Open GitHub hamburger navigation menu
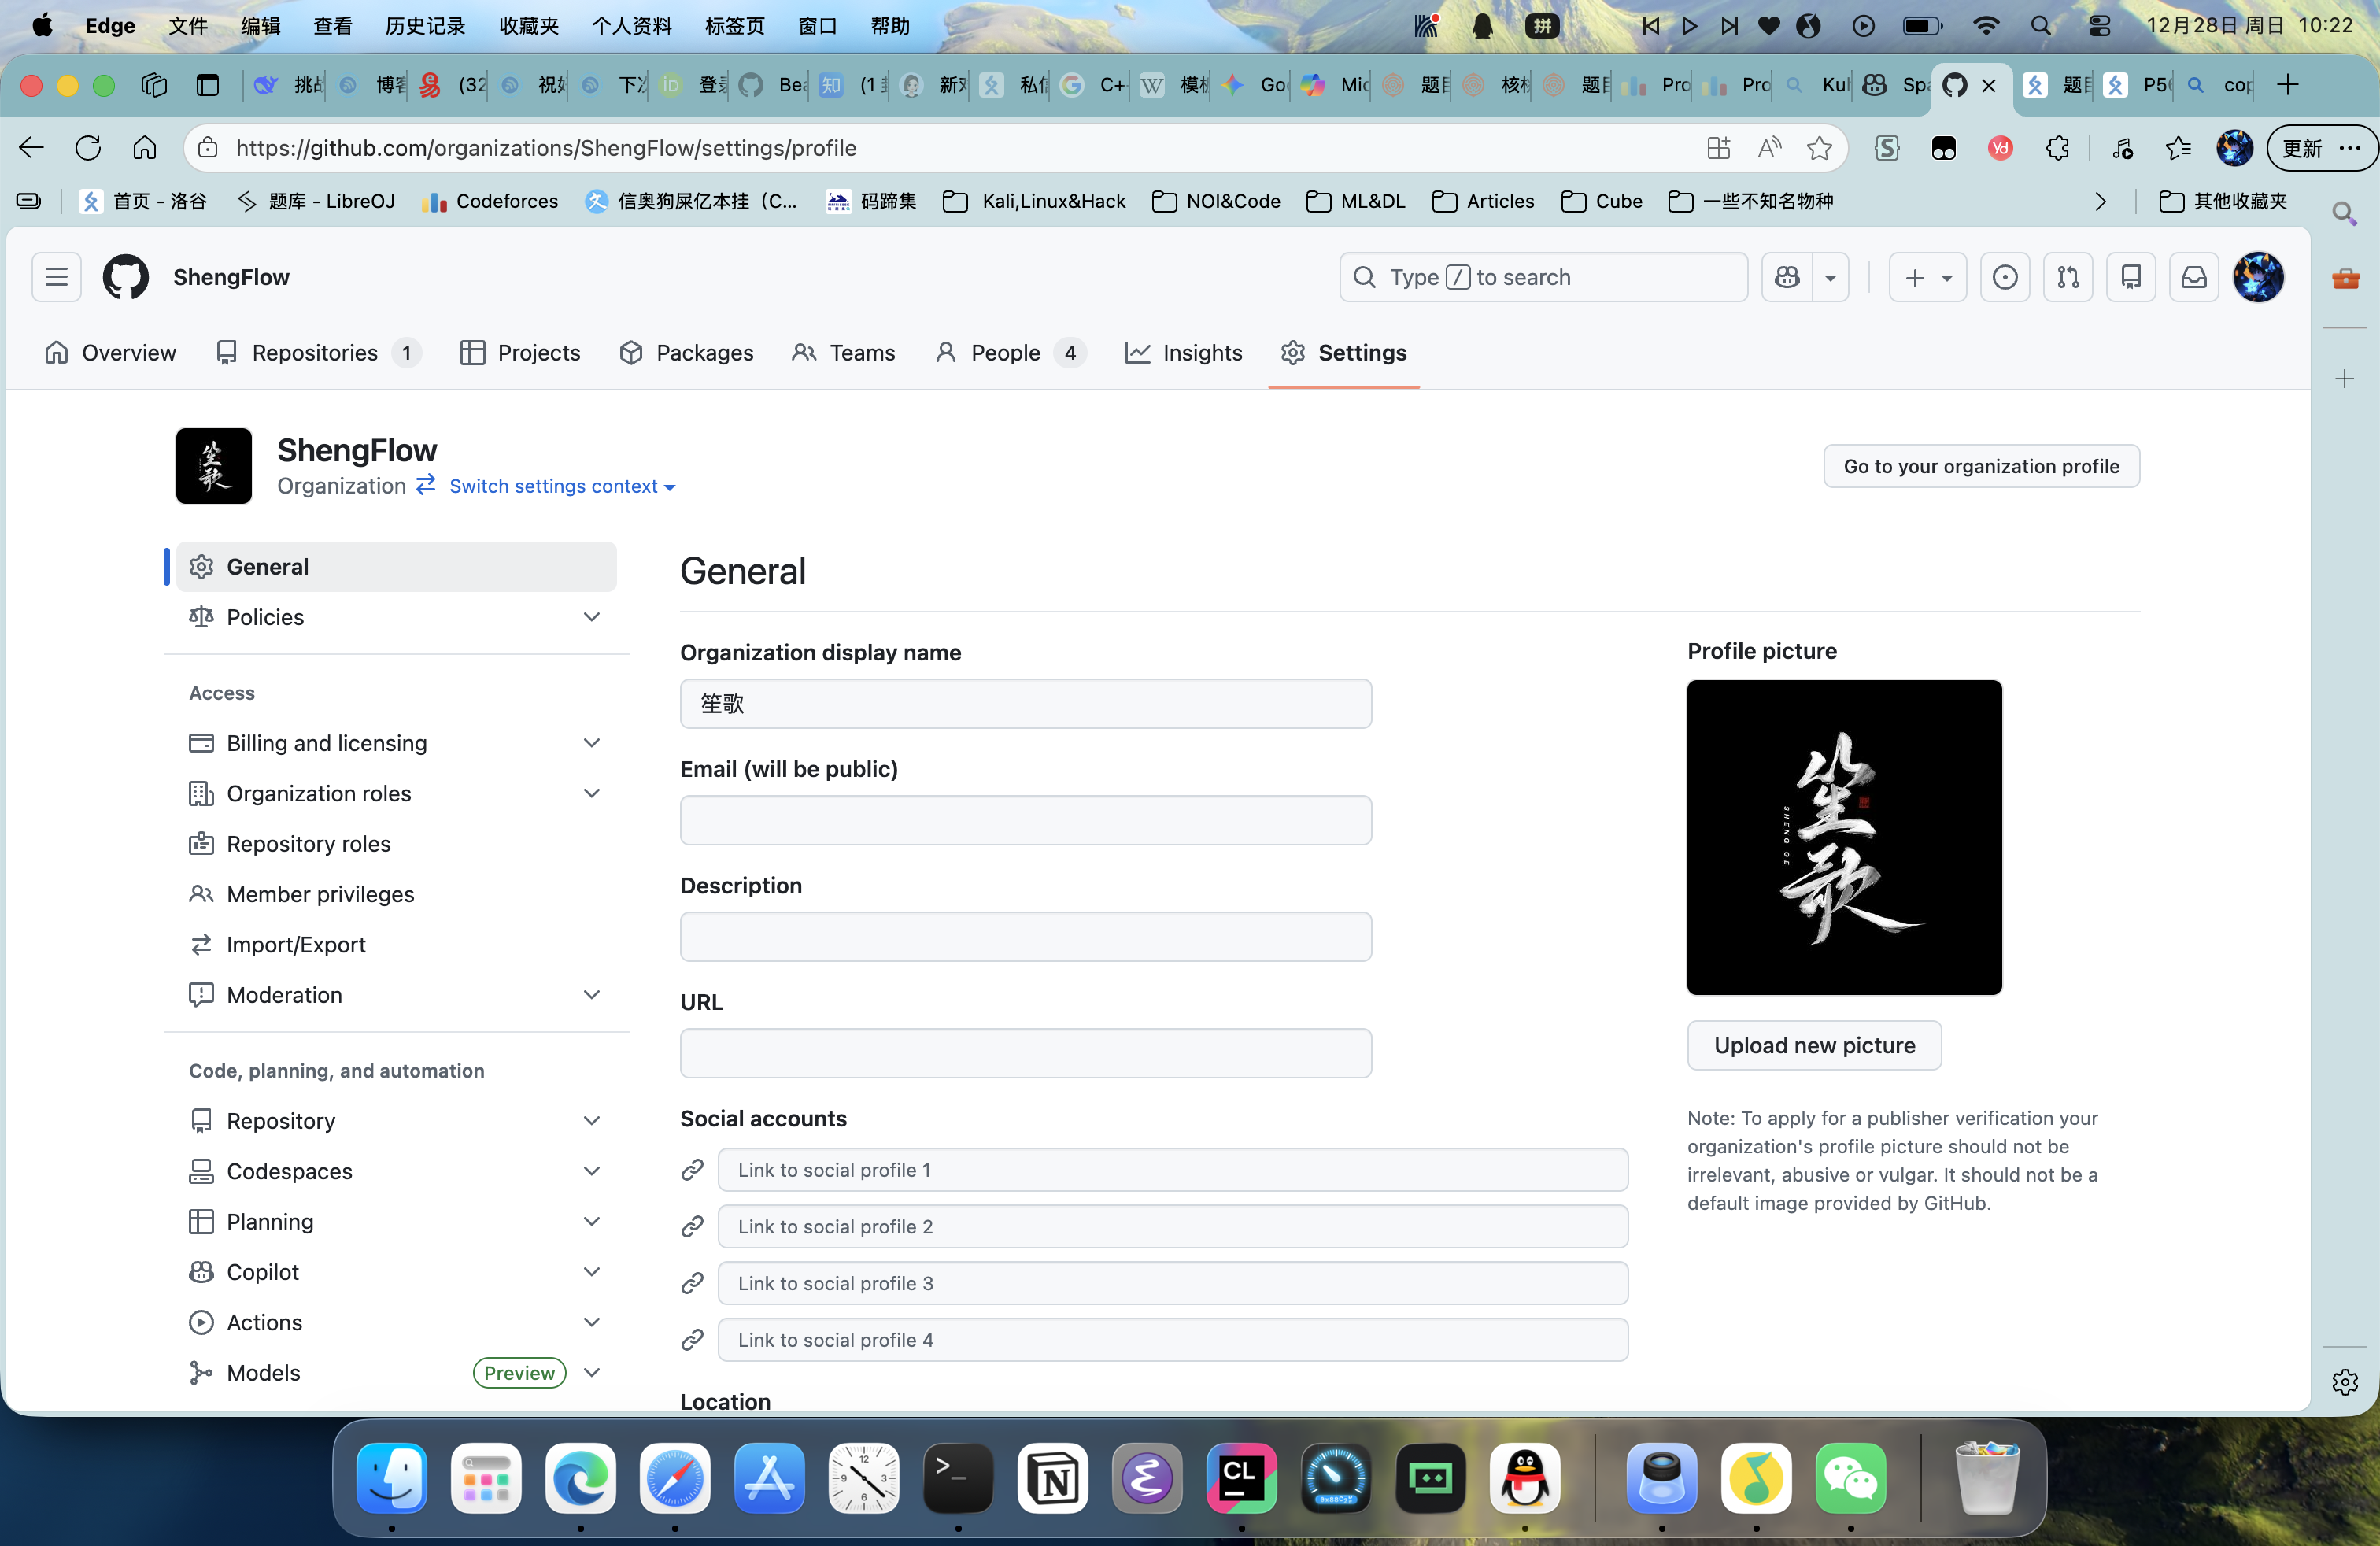The width and height of the screenshot is (2380, 1546). 56,277
